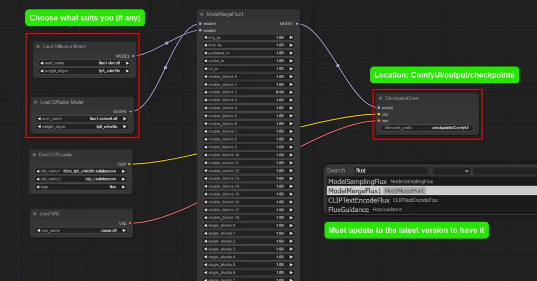Click the model input socket on CheckpointSave

point(379,107)
